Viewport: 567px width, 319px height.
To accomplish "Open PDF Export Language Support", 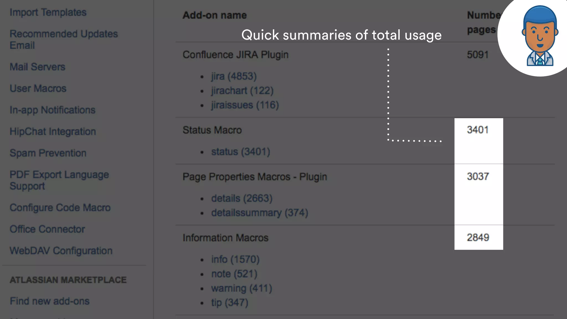I will [59, 180].
